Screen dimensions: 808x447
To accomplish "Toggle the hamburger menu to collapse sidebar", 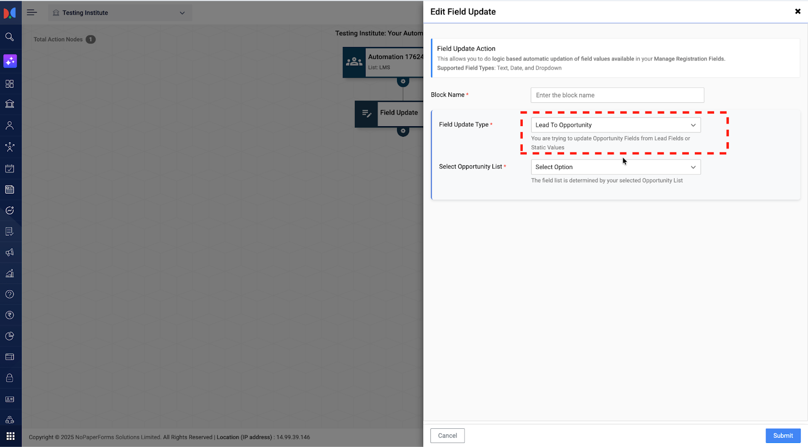I will [32, 13].
